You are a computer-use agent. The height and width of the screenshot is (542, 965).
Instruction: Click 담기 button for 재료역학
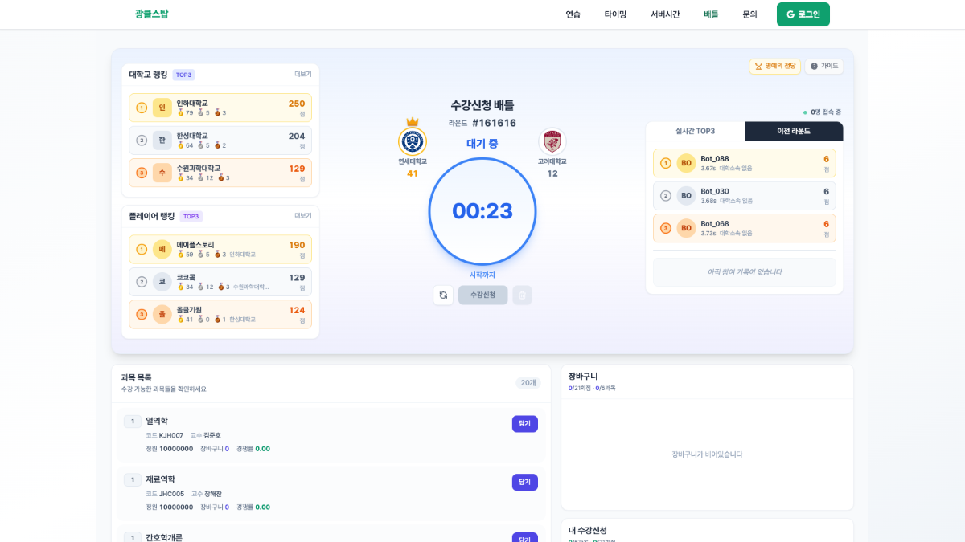pos(524,482)
